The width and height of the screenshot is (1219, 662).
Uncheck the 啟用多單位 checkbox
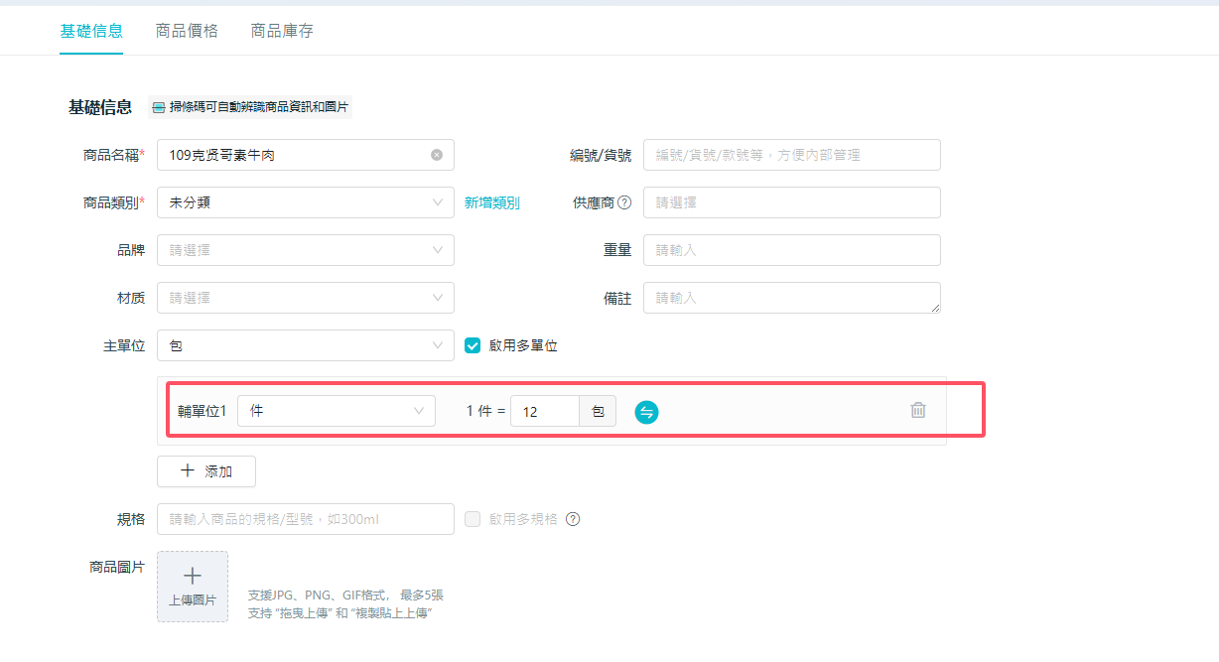[474, 345]
